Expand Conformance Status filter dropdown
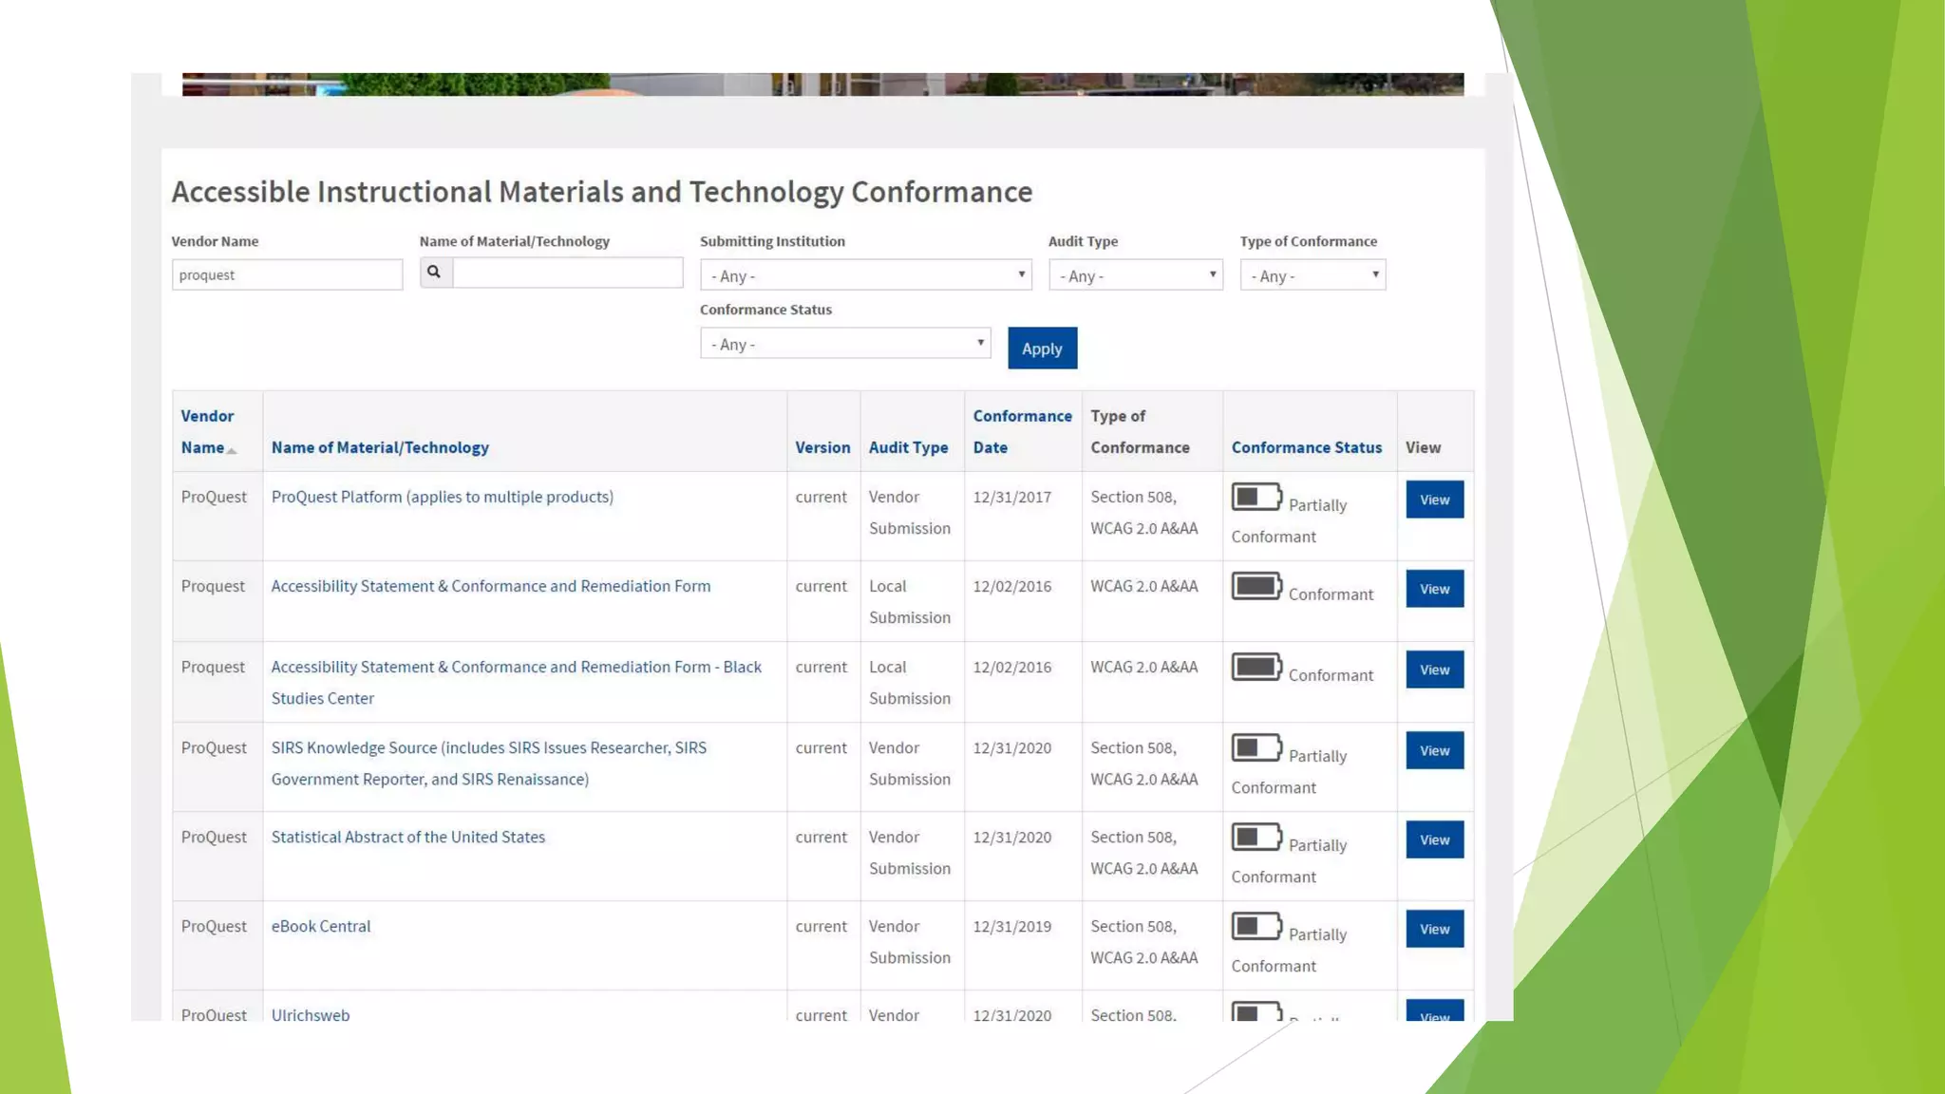This screenshot has width=1945, height=1094. [844, 344]
